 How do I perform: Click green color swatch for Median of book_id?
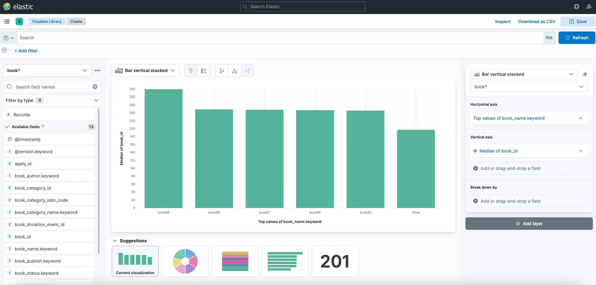[x=475, y=151]
